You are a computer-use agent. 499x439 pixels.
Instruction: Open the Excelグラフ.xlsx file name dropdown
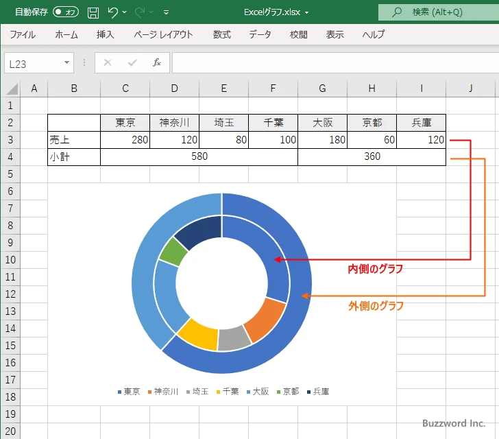[x=307, y=13]
